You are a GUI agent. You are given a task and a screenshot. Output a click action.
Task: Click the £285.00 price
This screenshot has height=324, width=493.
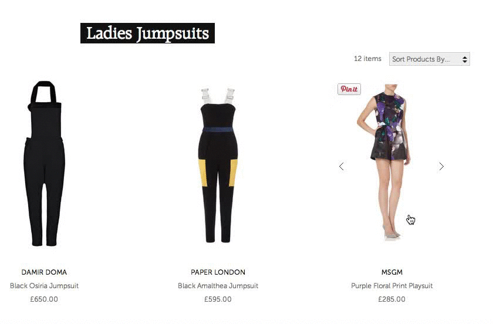[x=392, y=299]
